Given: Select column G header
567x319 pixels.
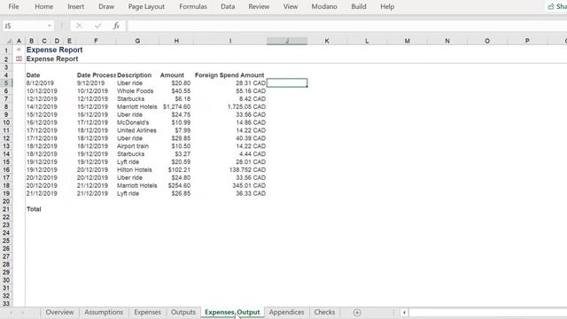Looking at the screenshot, I should (137, 41).
